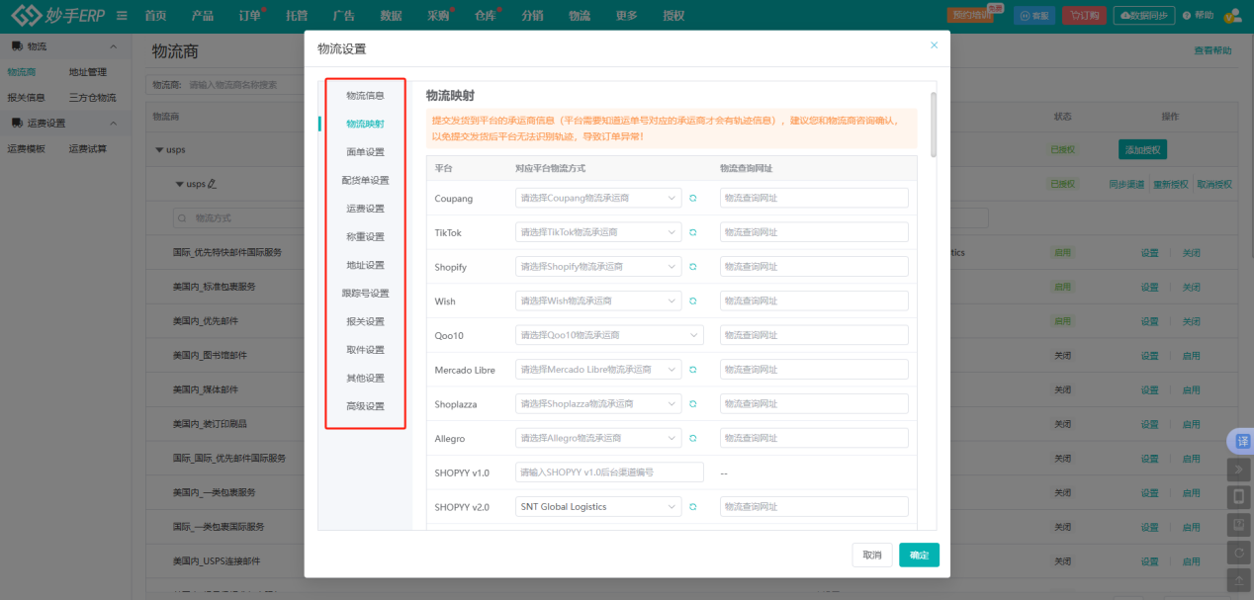Open the Coupang carrier dropdown

click(598, 199)
